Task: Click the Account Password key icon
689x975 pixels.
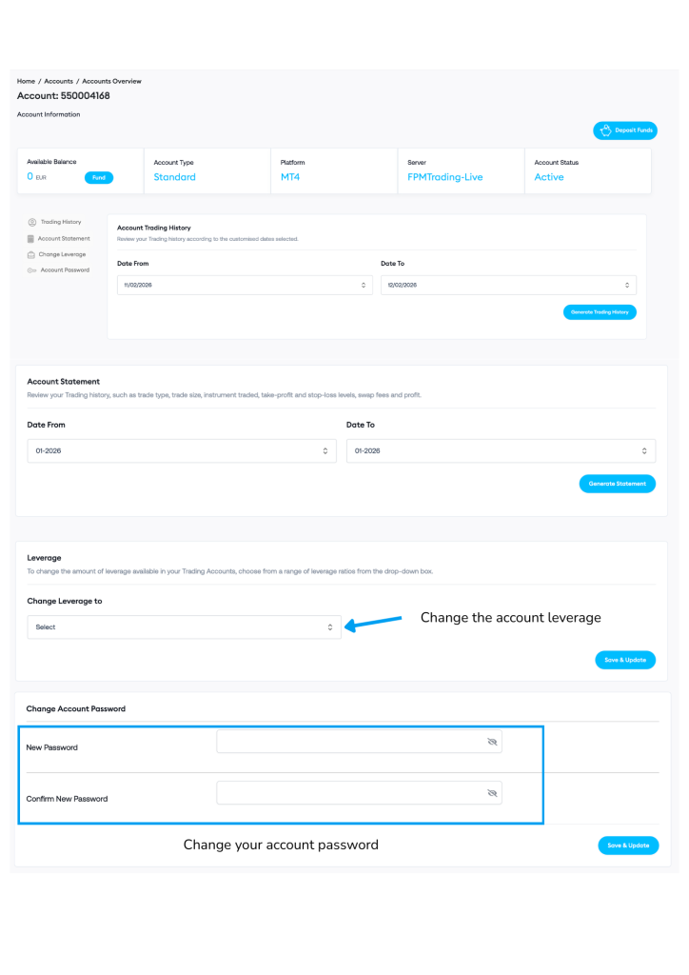Action: [x=32, y=270]
